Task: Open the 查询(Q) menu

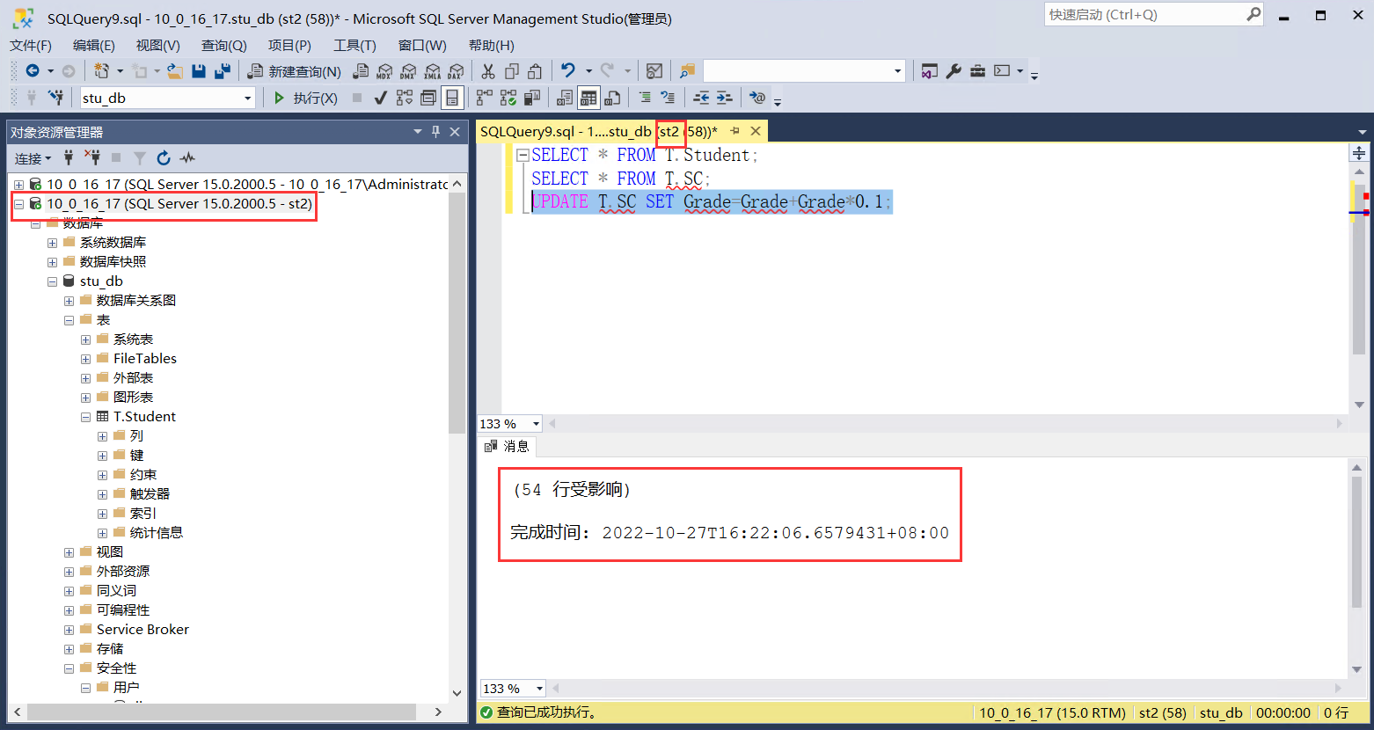Action: click(223, 46)
